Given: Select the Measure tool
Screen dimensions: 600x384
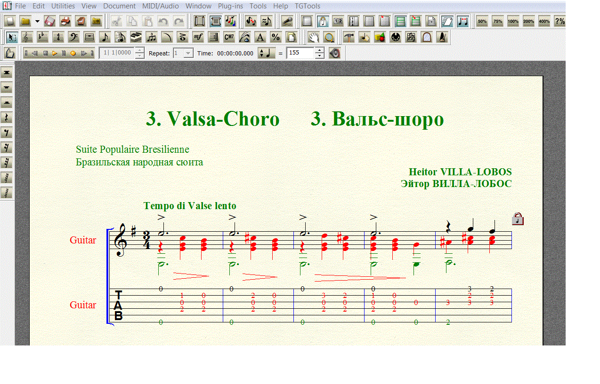Looking at the screenshot, I should point(89,37).
